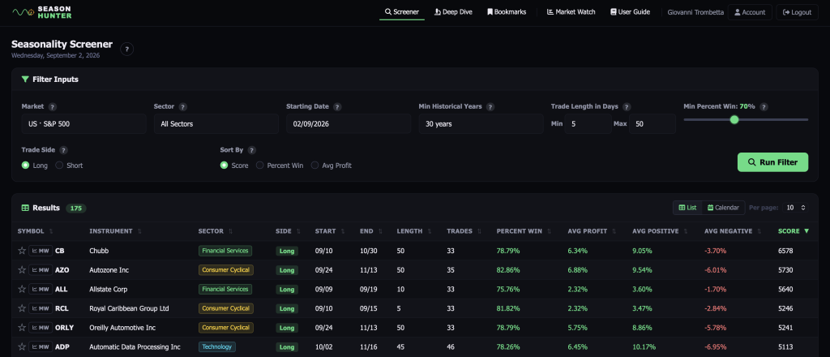Adjust the Min Percent Win slider handle
Screen dimensions: 830x357
click(x=734, y=120)
